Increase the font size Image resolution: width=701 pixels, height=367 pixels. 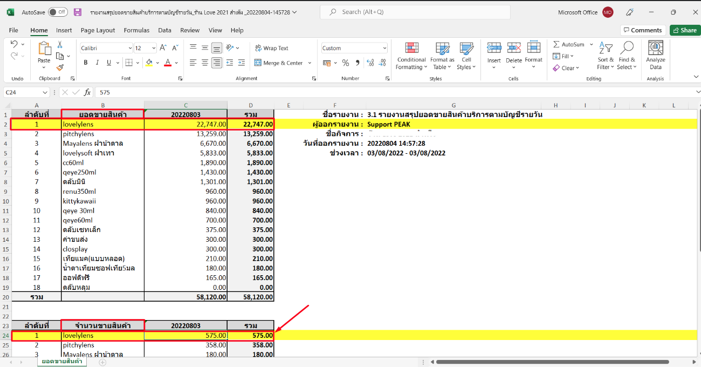pos(163,48)
